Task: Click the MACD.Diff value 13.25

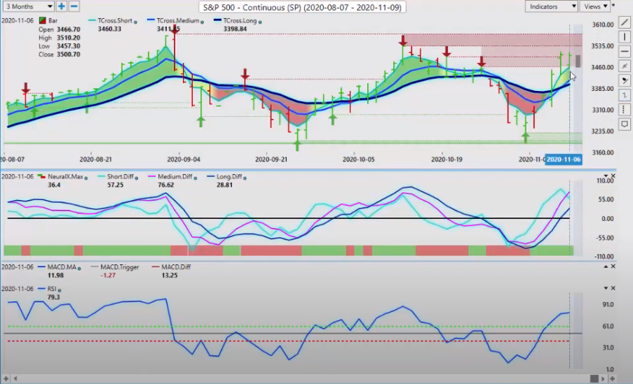Action: [170, 275]
